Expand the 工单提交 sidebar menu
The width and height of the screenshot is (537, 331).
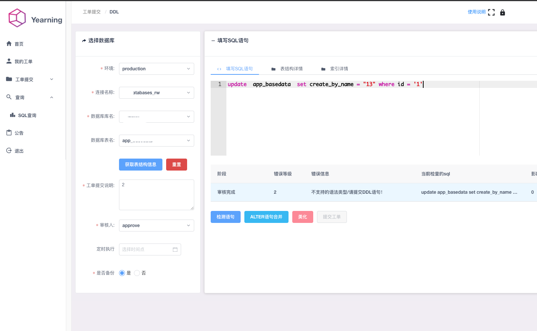click(x=9, y=79)
